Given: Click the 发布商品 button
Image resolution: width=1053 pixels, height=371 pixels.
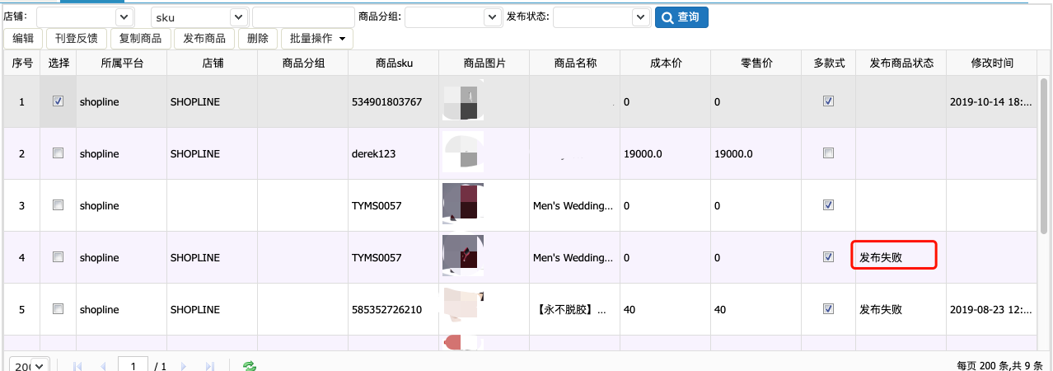Looking at the screenshot, I should coord(204,38).
